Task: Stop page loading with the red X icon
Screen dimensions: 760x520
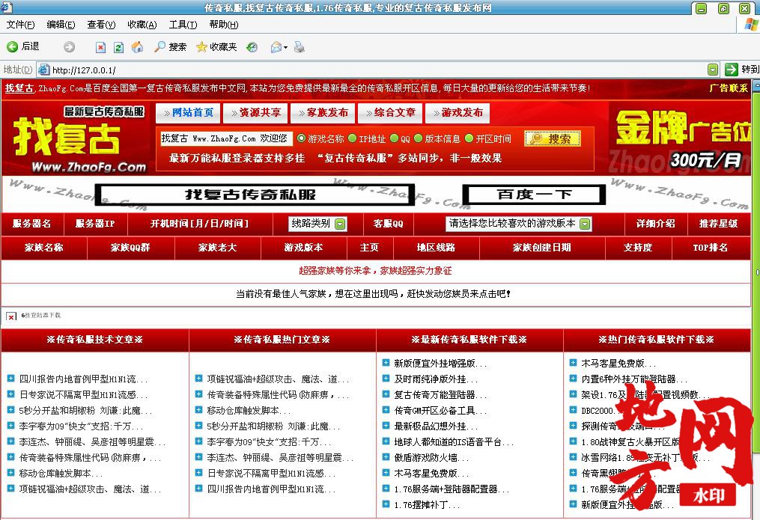Action: (x=100, y=47)
